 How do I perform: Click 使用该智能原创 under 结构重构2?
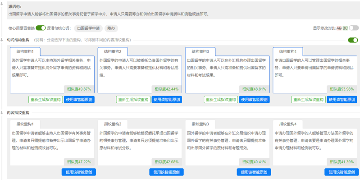(167, 100)
